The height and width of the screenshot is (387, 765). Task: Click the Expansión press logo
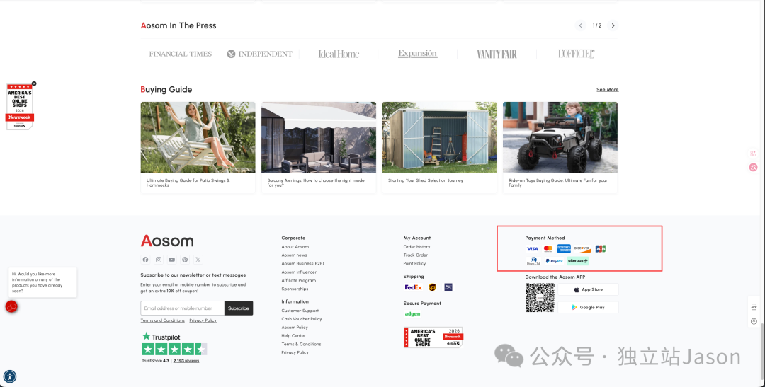click(418, 54)
